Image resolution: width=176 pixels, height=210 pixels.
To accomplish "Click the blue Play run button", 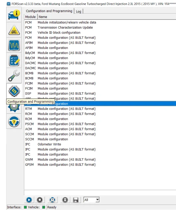I will click(x=29, y=200).
